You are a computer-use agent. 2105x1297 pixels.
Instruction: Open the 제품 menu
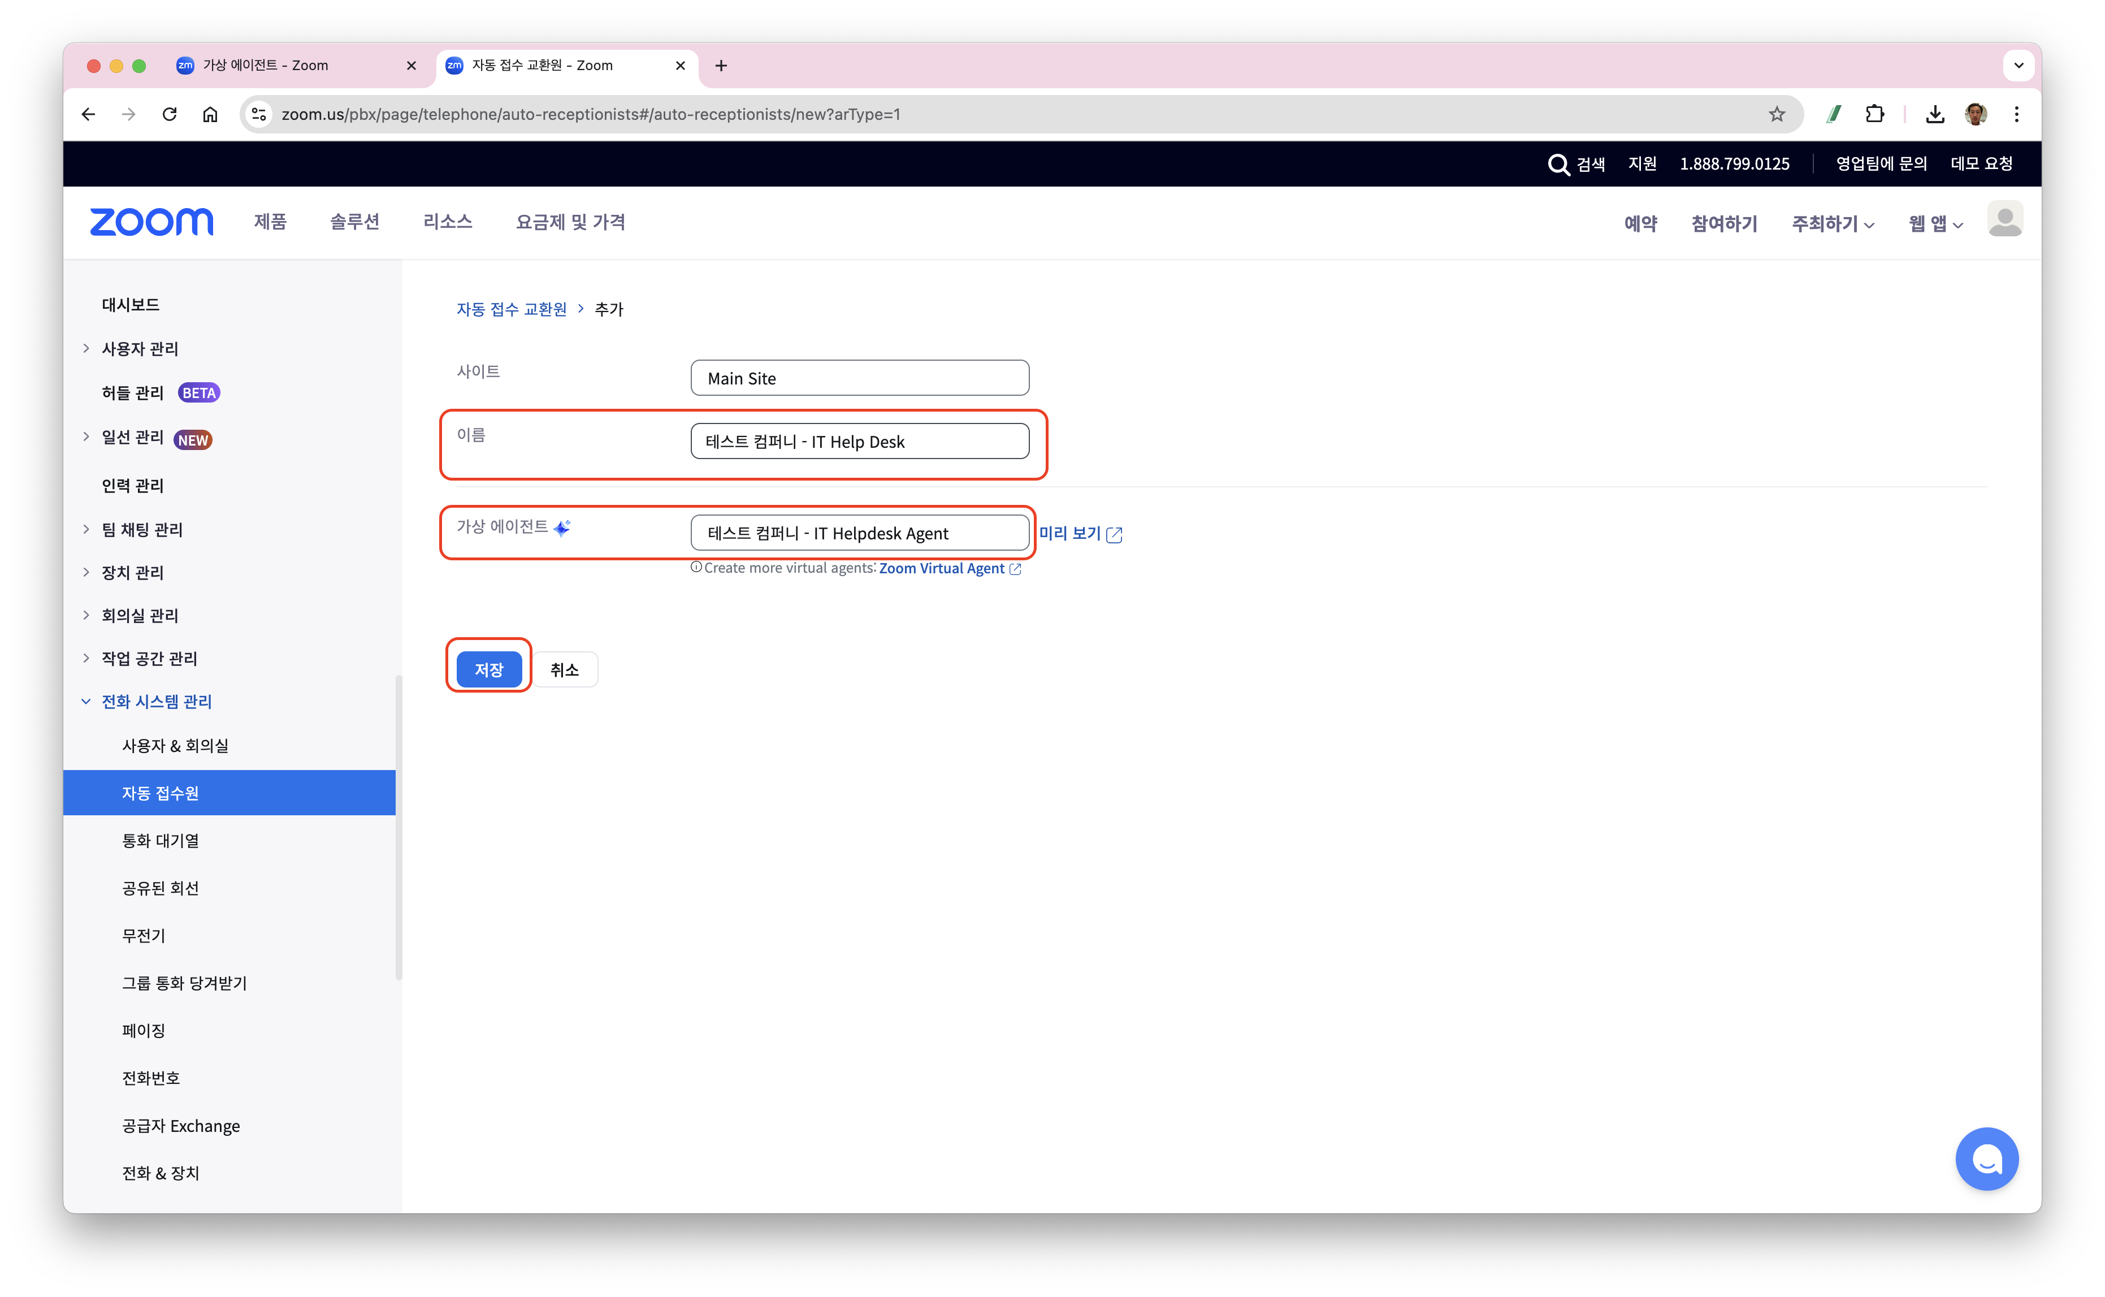click(x=270, y=222)
